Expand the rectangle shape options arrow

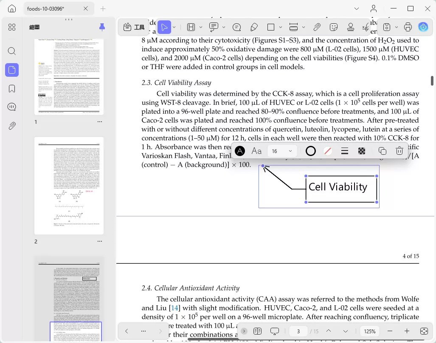tap(280, 27)
